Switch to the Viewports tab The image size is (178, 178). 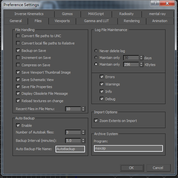coord(62,21)
